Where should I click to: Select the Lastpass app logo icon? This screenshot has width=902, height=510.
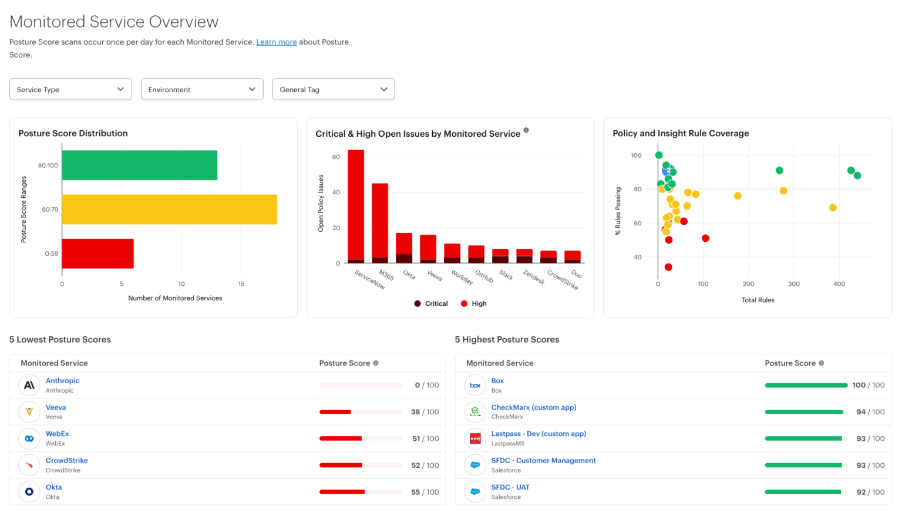coord(474,438)
